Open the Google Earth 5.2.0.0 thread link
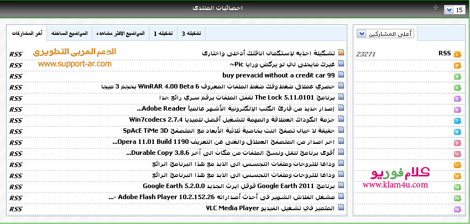Image resolution: width=470 pixels, height=224 pixels. 238,186
